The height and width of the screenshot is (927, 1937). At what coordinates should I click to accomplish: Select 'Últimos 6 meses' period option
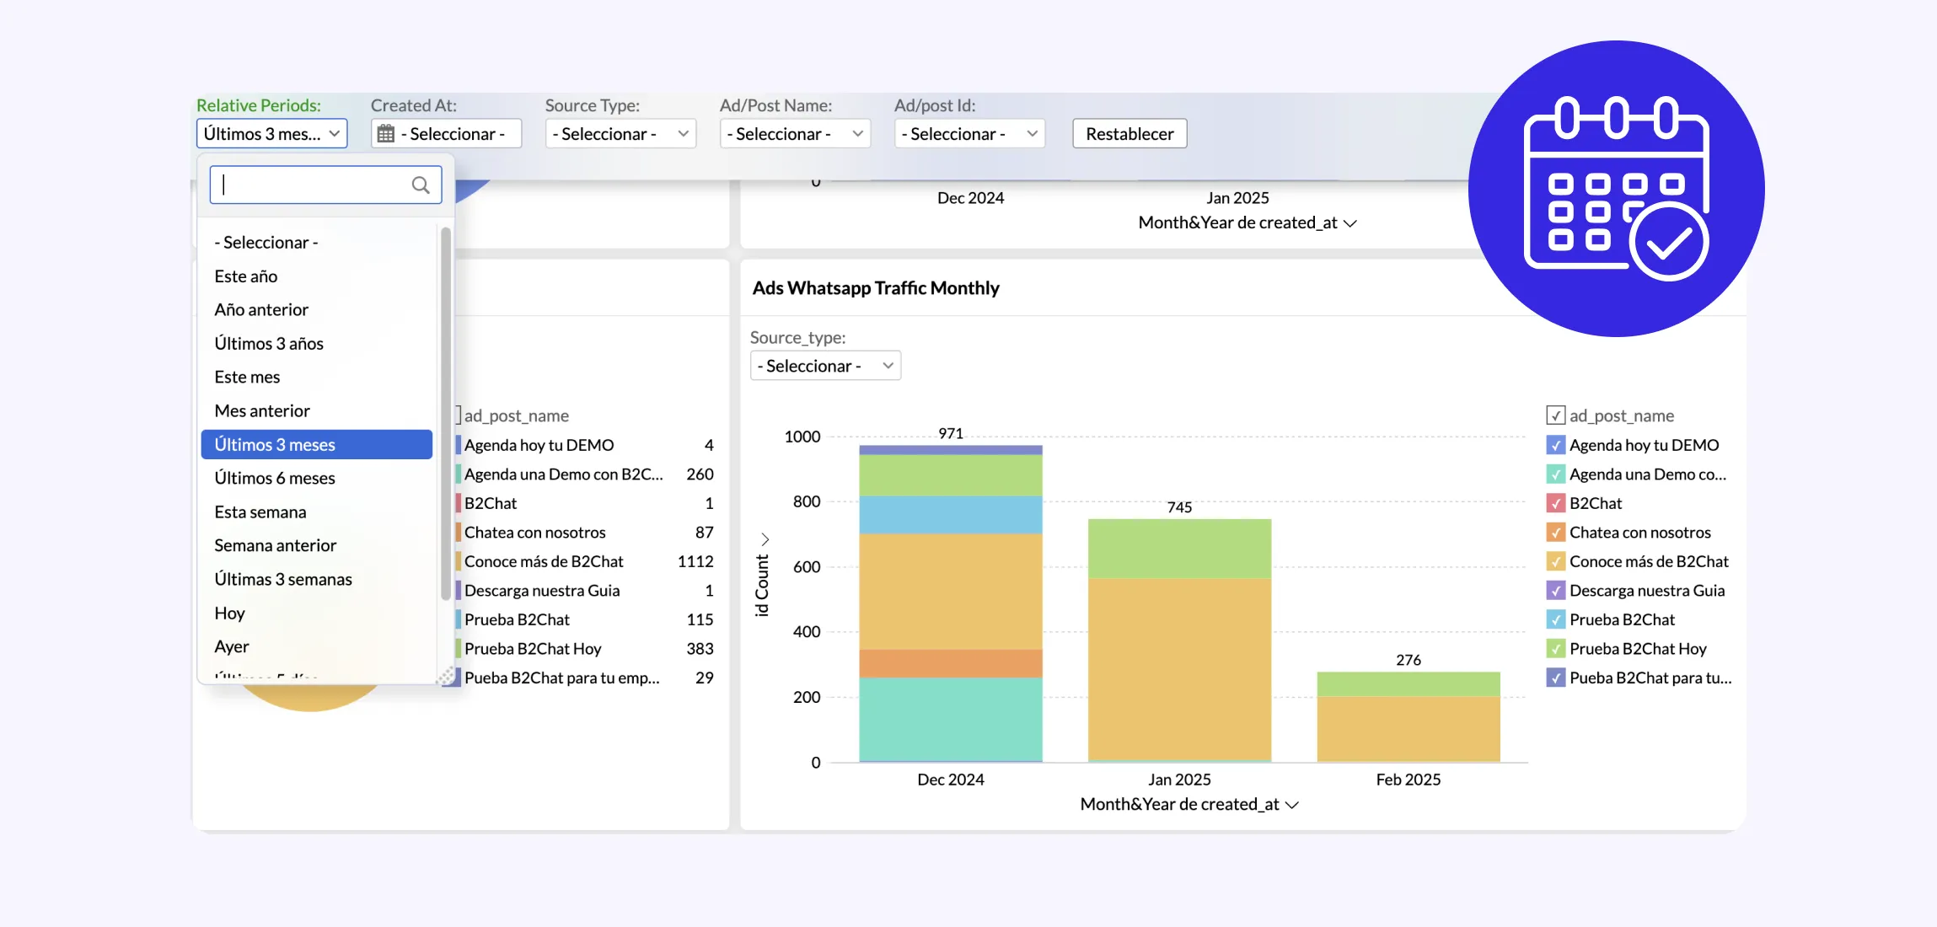[317, 479]
